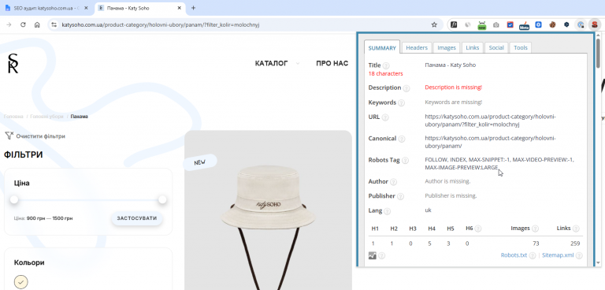This screenshot has height=290, width=605.
Task: Click the forward navigation arrow
Action: [9, 24]
